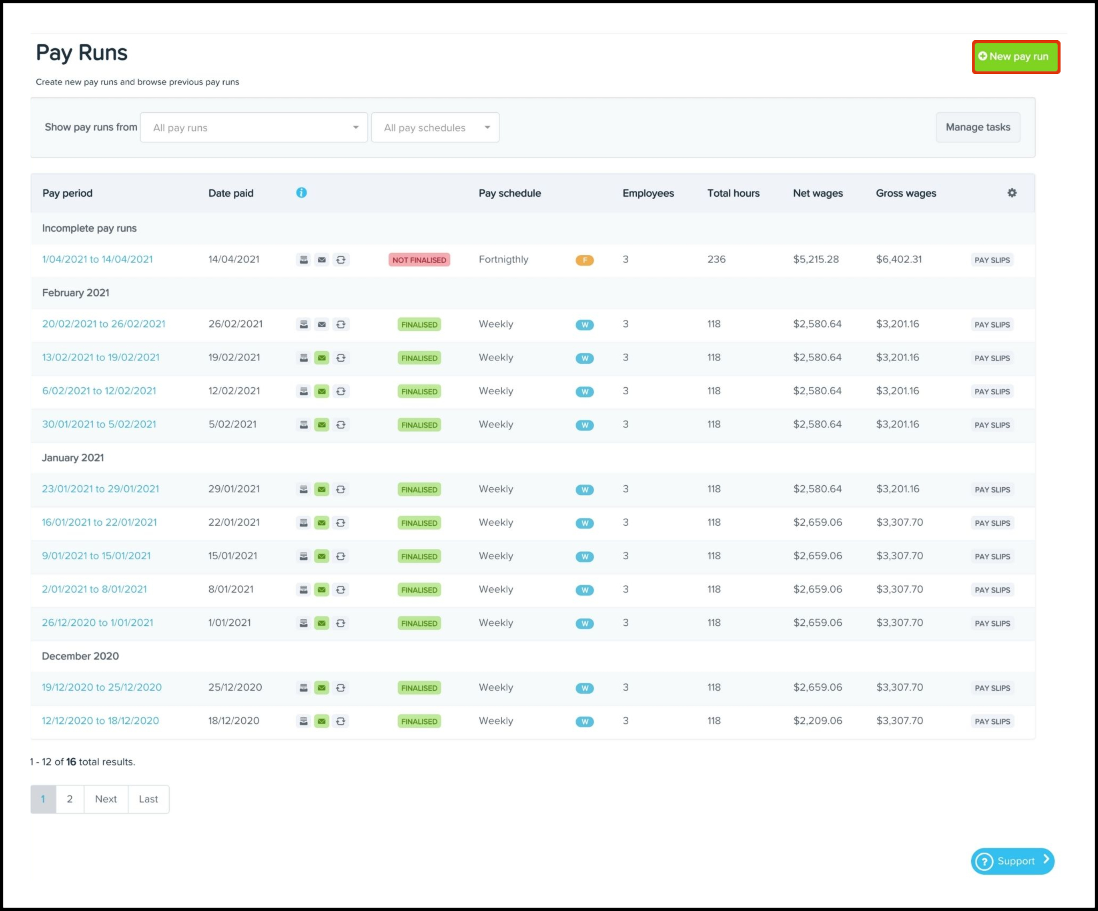
Task: Click the sync icon in the 12/12/2020 row
Action: point(340,721)
